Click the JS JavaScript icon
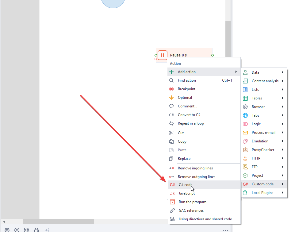Viewport: 295px width, 232px height. point(172,193)
